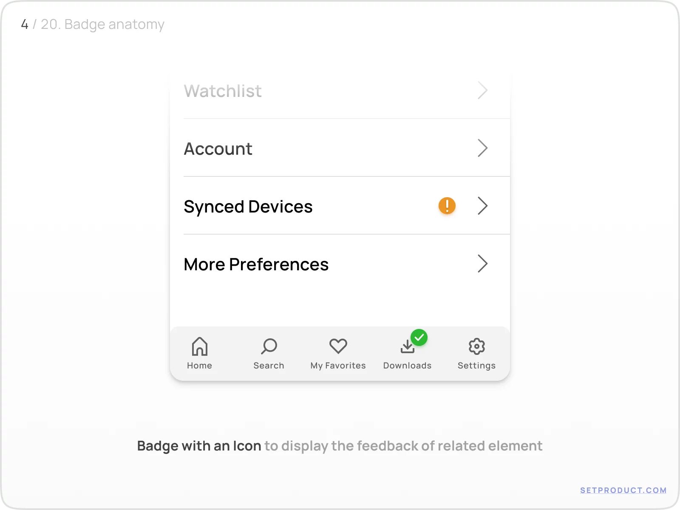Click the orange warning badge near Synced Devices
The width and height of the screenshot is (680, 510).
[446, 206]
